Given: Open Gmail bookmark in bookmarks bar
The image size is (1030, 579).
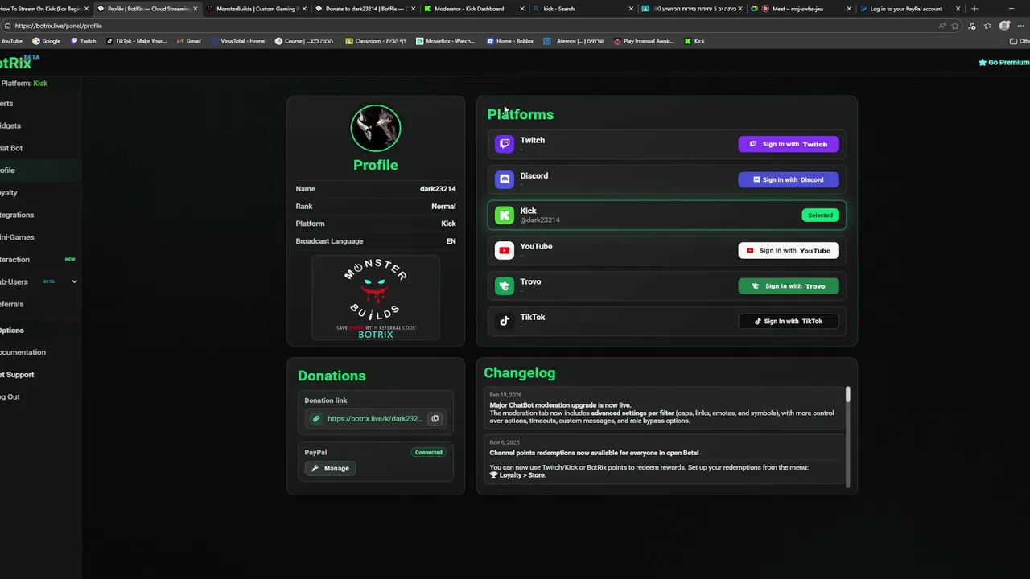Looking at the screenshot, I should 188,41.
